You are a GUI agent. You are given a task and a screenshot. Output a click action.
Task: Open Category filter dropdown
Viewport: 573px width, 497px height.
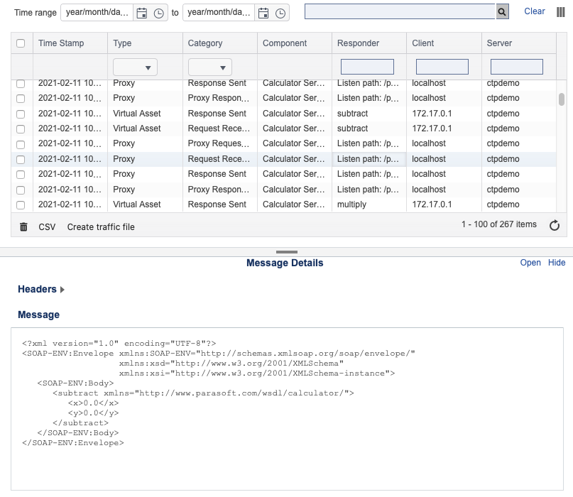tap(209, 67)
